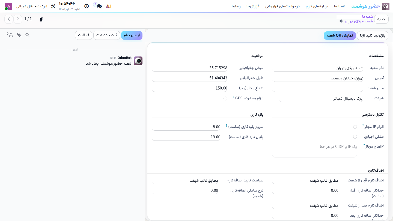
Task: Open the user avatar menu
Action: coord(9,6)
